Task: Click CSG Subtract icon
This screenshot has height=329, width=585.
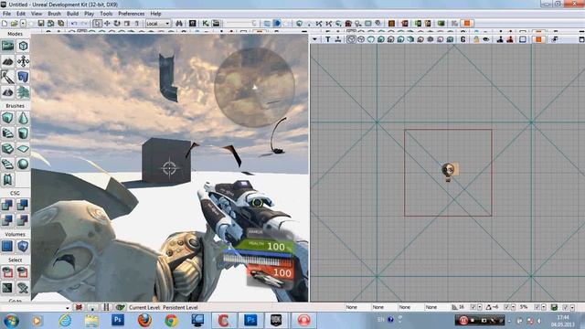Action: (22, 205)
